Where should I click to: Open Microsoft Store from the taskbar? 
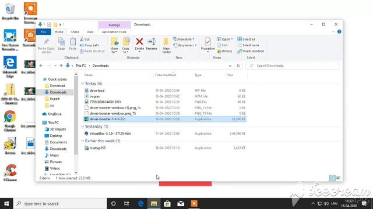click(167, 204)
